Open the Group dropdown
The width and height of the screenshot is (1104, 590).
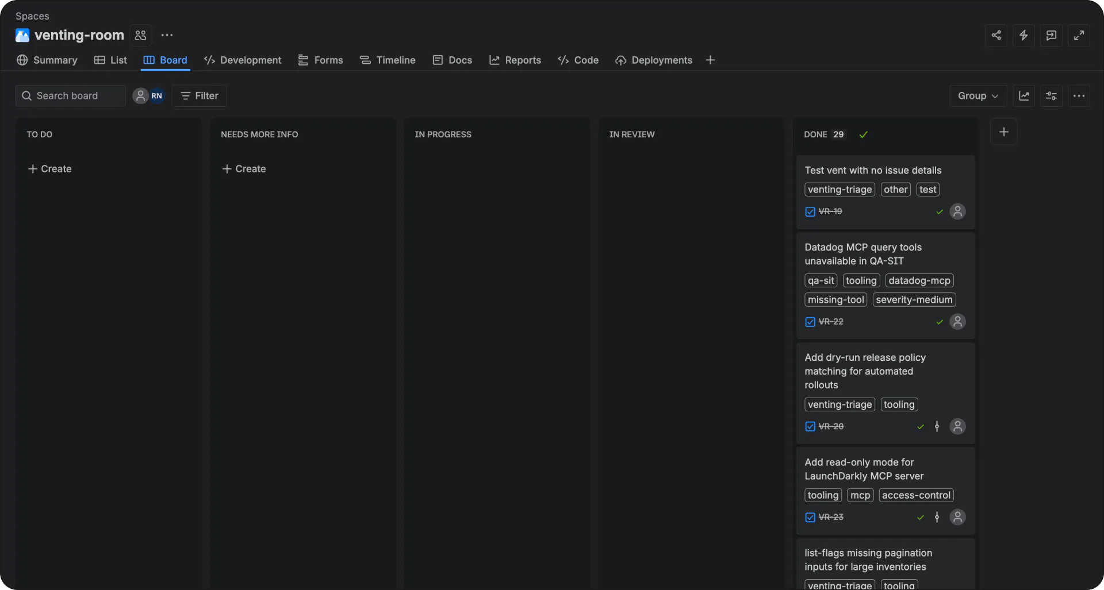pyautogui.click(x=978, y=96)
